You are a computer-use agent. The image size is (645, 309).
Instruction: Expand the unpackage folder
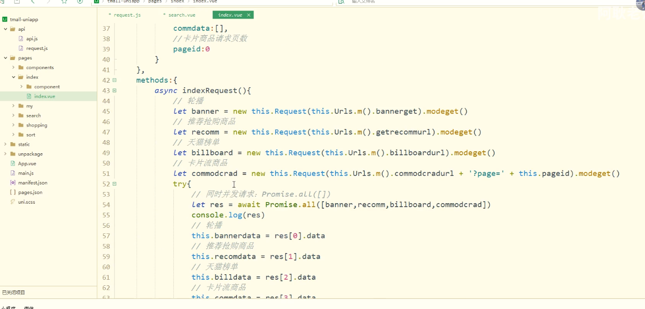coord(6,154)
